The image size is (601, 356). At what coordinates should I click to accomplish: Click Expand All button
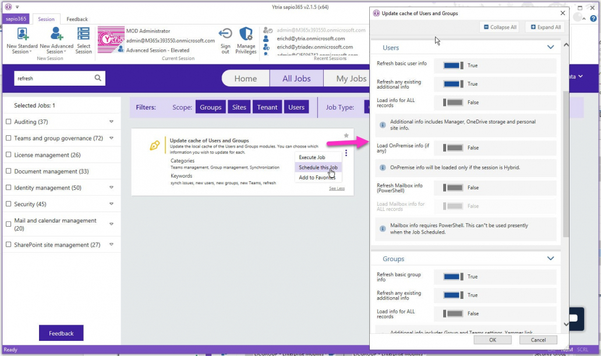click(546, 27)
